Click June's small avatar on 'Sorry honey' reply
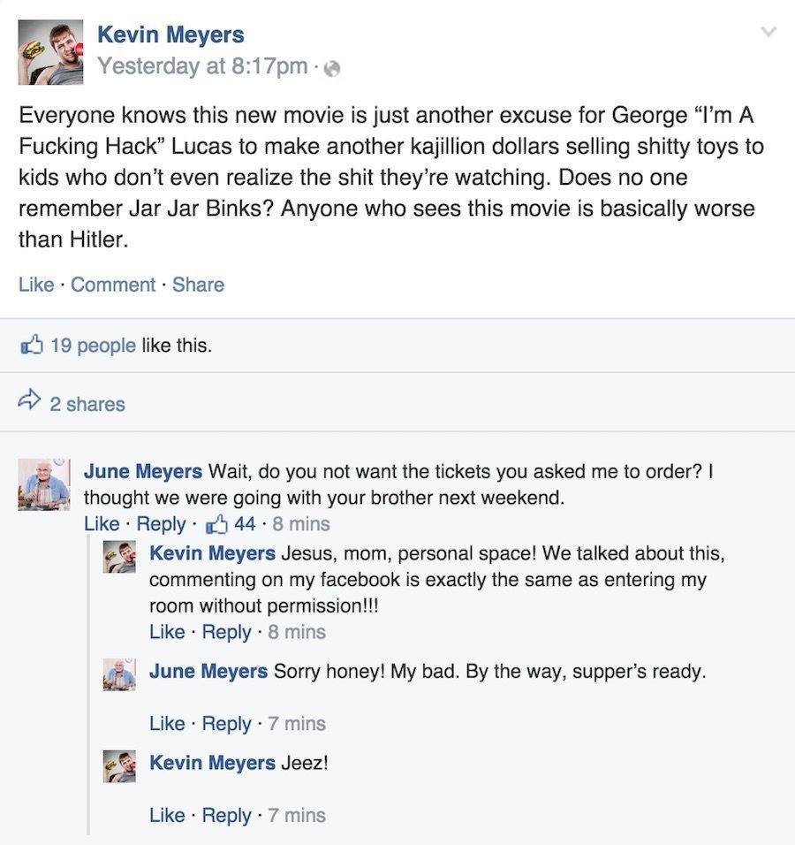This screenshot has width=795, height=845. (x=119, y=674)
